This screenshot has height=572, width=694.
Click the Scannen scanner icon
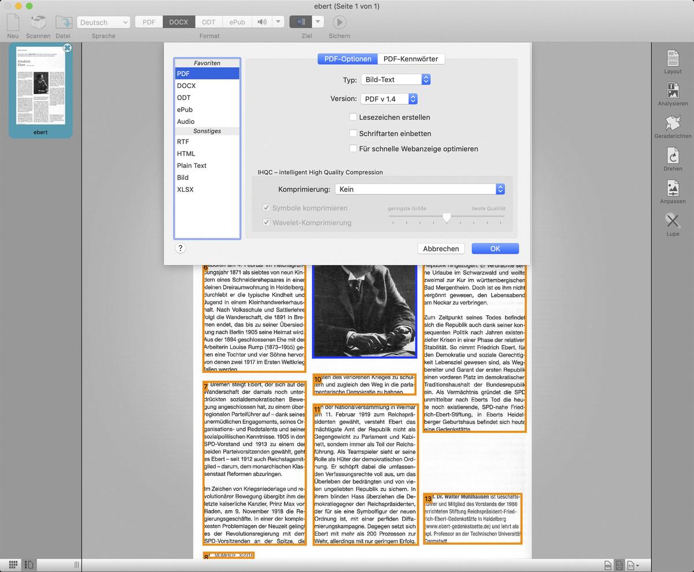[x=38, y=22]
